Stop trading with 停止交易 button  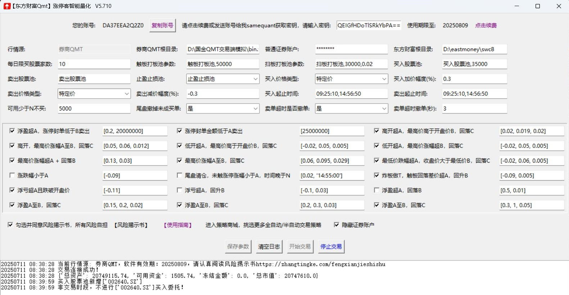[x=331, y=246]
